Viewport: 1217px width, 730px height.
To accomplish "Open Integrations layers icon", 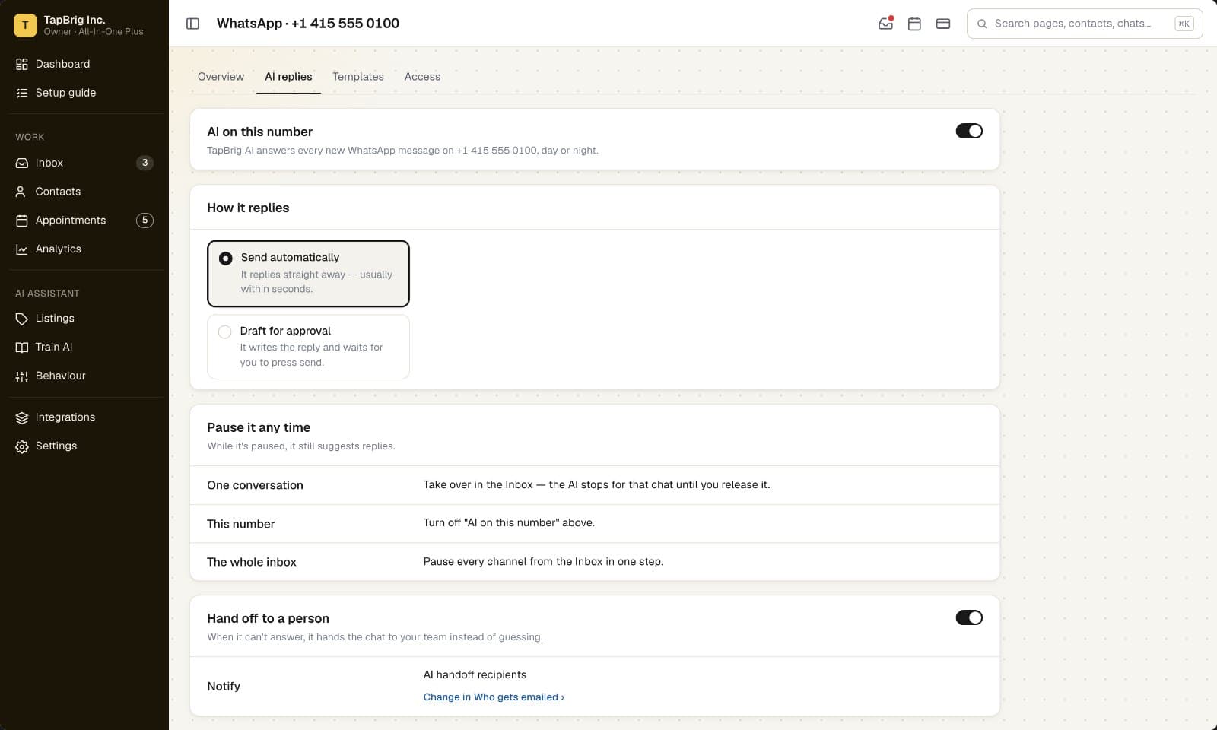I will (22, 417).
